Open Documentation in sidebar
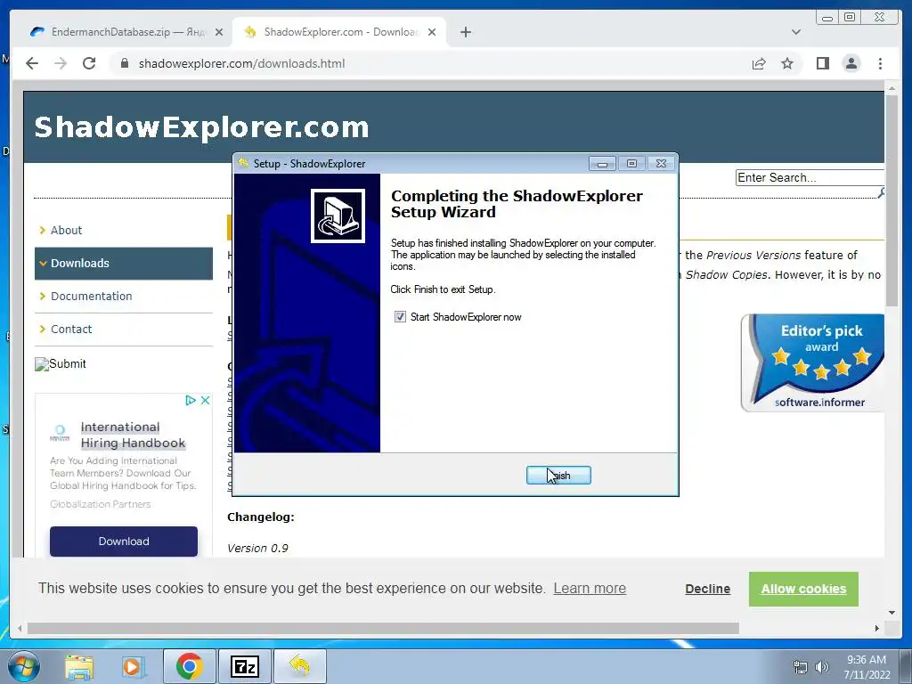The width and height of the screenshot is (912, 684). (91, 296)
